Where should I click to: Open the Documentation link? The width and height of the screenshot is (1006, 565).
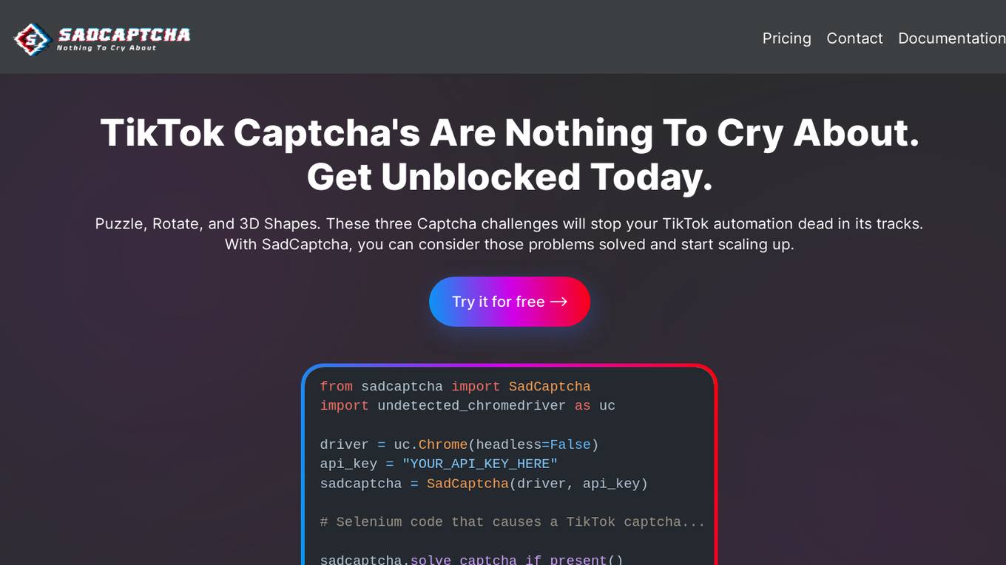951,38
